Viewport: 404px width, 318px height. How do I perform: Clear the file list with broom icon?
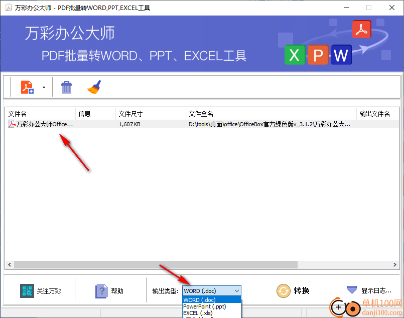point(94,87)
